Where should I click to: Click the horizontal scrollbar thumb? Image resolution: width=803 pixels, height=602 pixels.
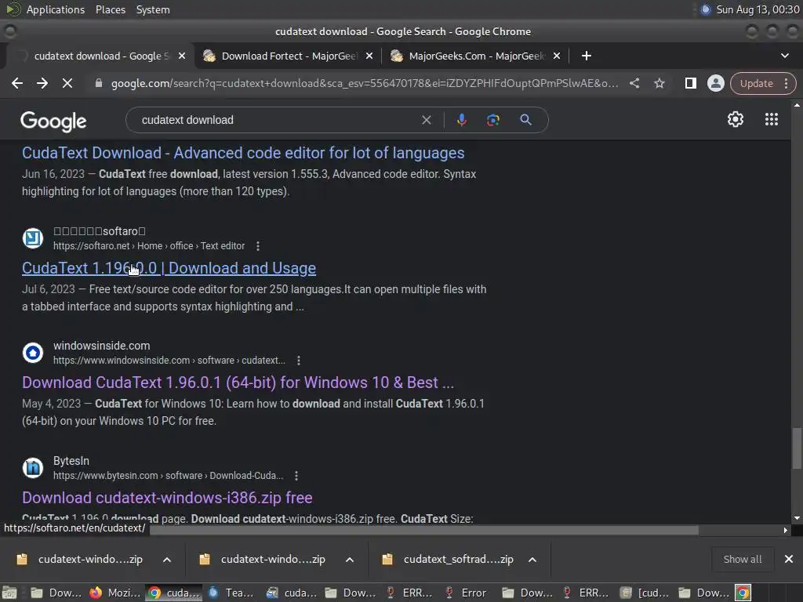point(424,531)
